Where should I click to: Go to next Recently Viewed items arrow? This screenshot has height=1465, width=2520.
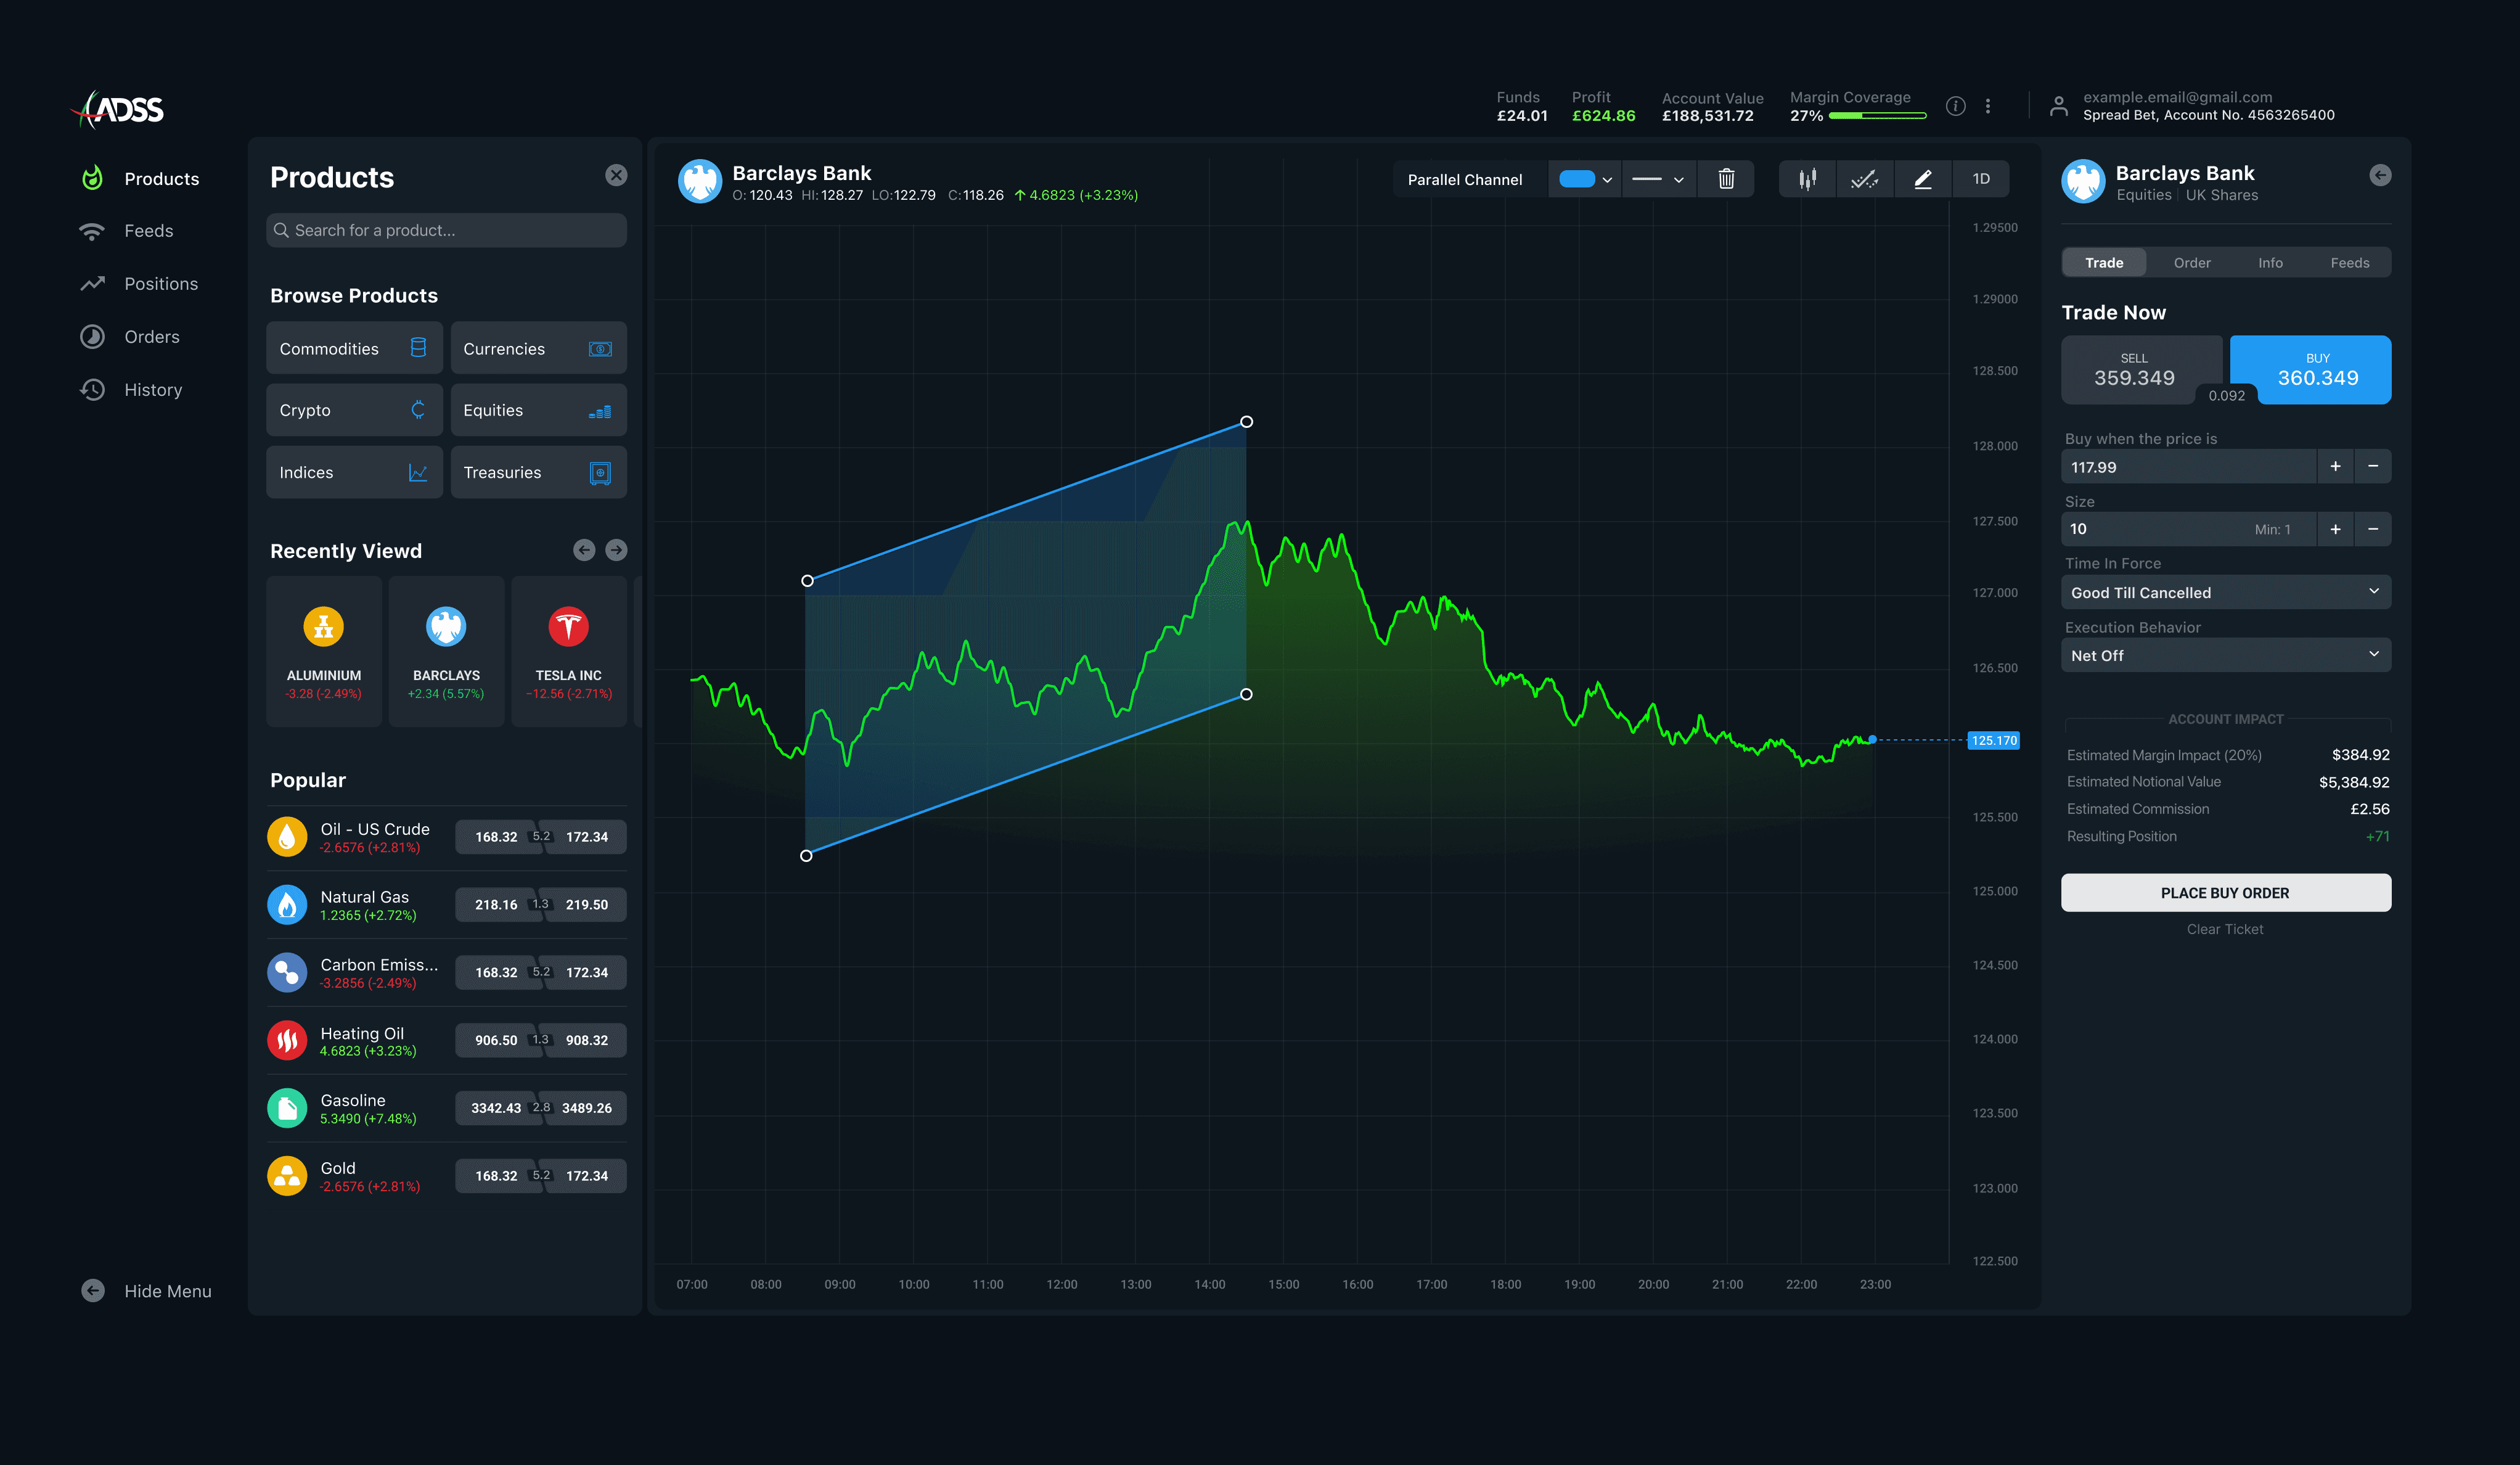(x=616, y=550)
